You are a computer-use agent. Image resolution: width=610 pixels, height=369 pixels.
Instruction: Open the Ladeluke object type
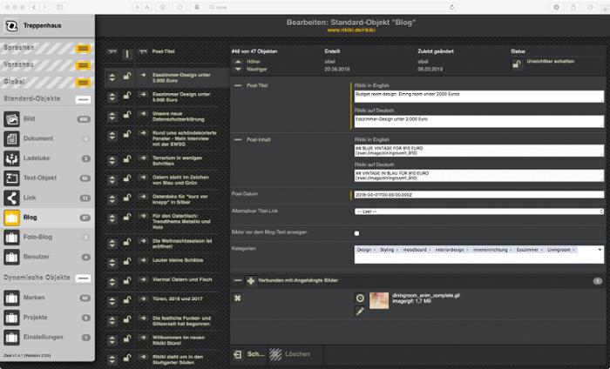tap(47, 158)
